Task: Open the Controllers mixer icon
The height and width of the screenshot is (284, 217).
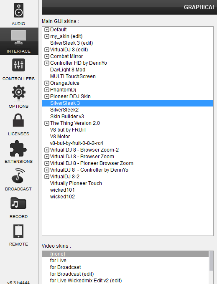Action: 18,65
